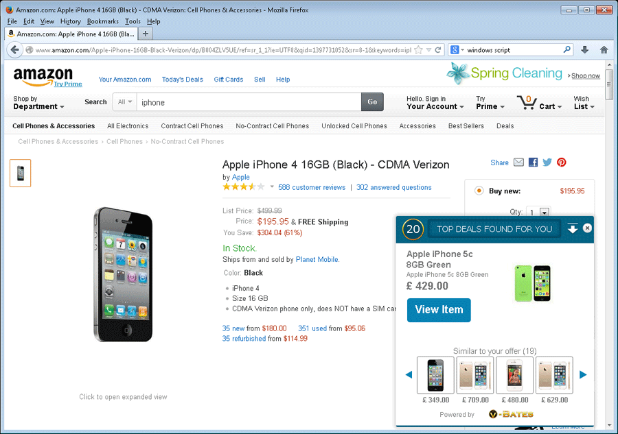
Task: Minimize the deals popup with down arrow
Action: 573,228
